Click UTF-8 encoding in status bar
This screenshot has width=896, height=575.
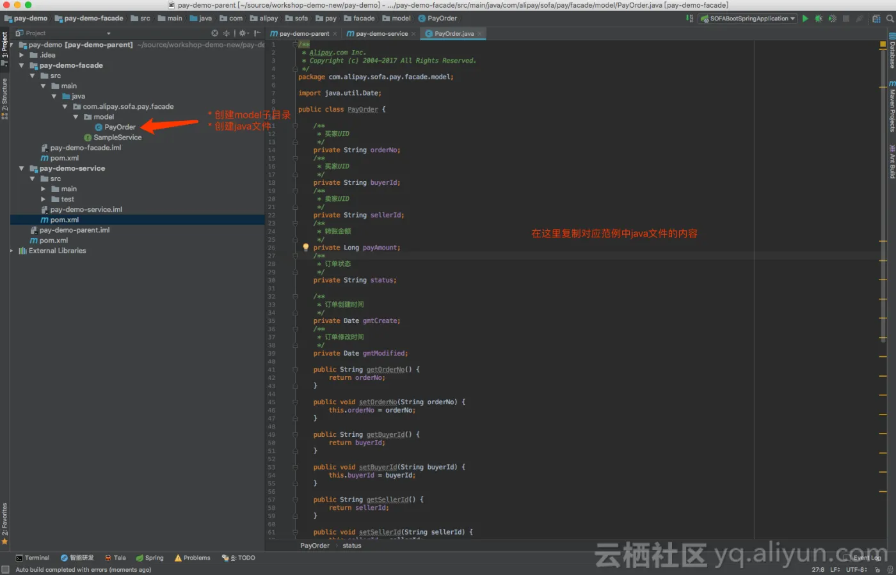coord(856,569)
